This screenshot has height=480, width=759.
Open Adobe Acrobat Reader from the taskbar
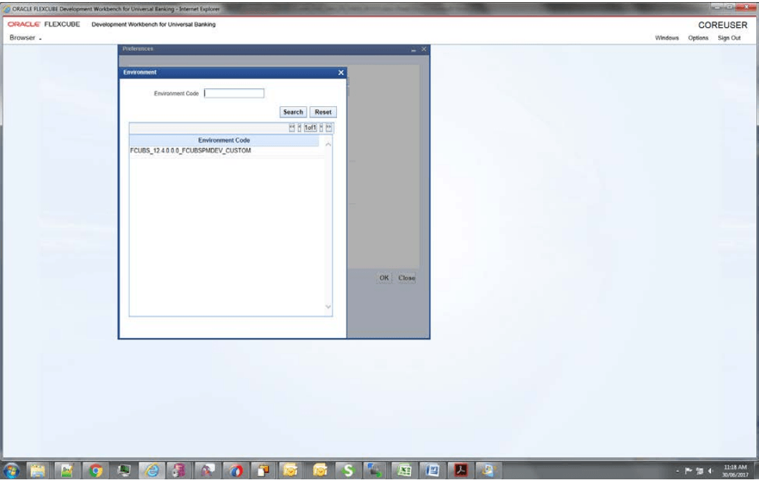460,470
